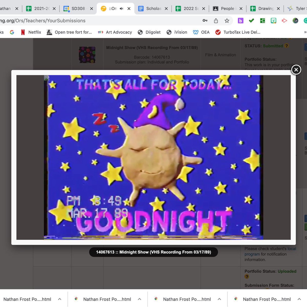Click the address bar URL
Screen dimensions: 307x307
tap(43, 21)
